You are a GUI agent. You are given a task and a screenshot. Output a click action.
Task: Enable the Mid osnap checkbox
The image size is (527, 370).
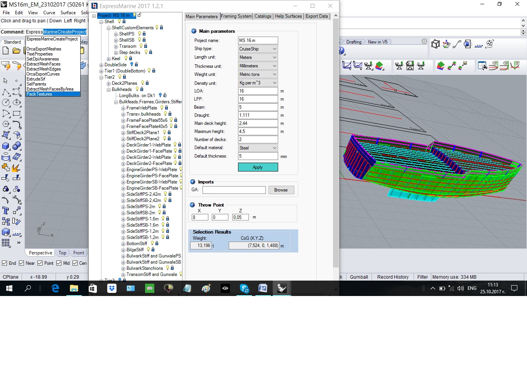click(59, 263)
